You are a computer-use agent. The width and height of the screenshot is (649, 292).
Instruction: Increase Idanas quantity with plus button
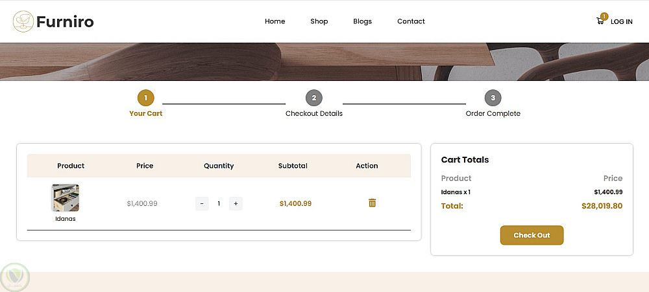point(236,203)
